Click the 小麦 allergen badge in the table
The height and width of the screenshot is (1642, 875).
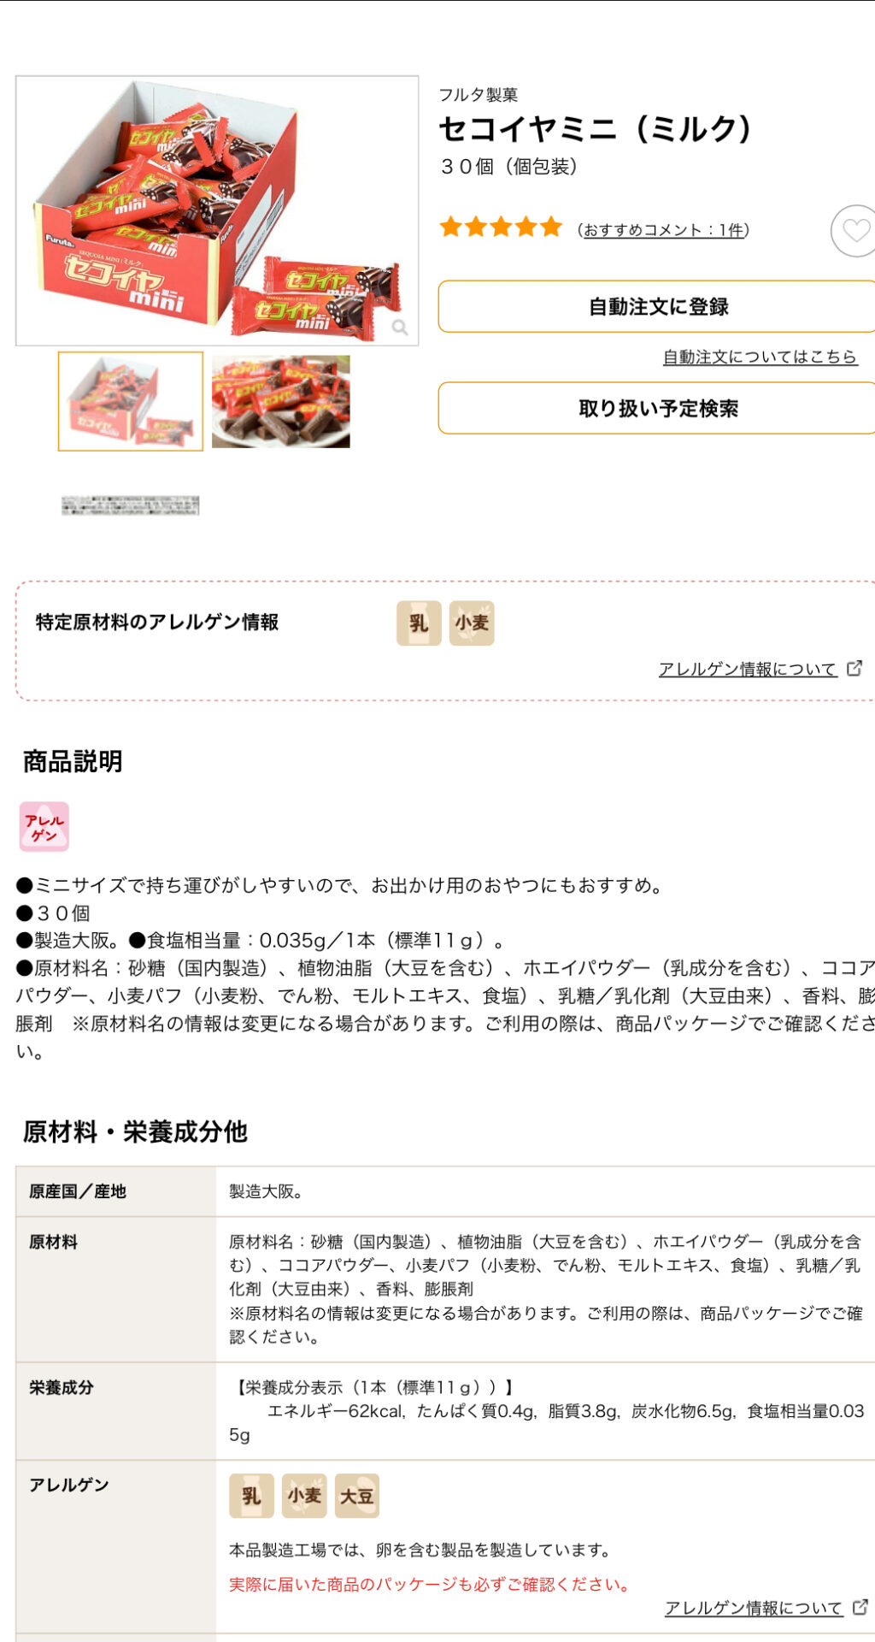[x=304, y=1496]
